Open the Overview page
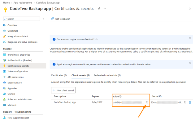The image size is (195, 124). 12,25
